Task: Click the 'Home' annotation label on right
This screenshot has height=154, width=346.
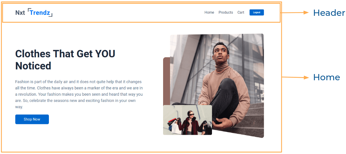Action: (x=327, y=77)
